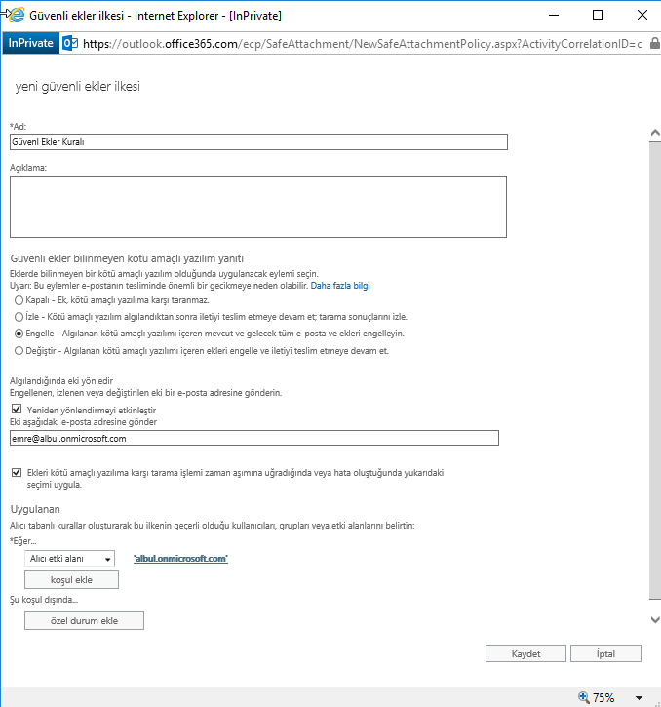Toggle the tarama zaman aşımı checkbox
Image resolution: width=661 pixels, height=707 pixels.
17,473
